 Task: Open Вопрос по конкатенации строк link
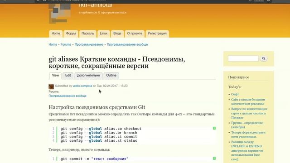(x=249, y=113)
